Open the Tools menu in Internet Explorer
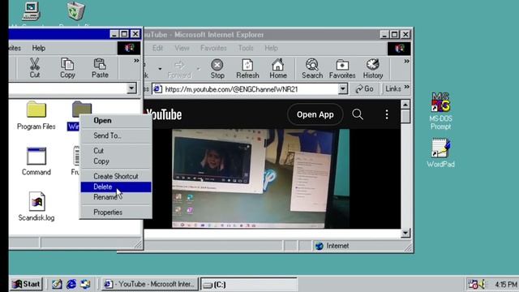Image resolution: width=519 pixels, height=292 pixels. click(x=246, y=48)
